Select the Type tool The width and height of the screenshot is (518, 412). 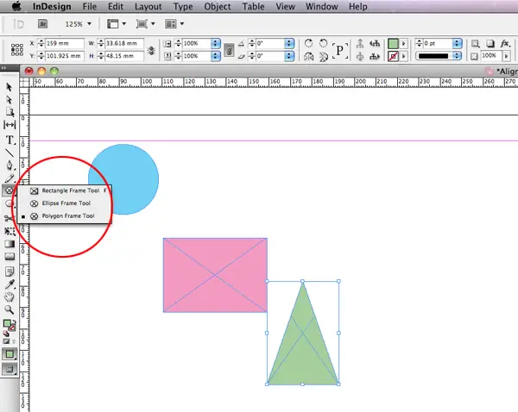[x=9, y=140]
